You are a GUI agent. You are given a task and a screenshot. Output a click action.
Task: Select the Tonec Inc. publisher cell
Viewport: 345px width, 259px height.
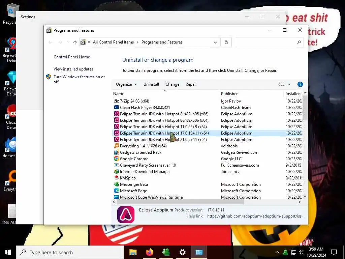(230, 172)
